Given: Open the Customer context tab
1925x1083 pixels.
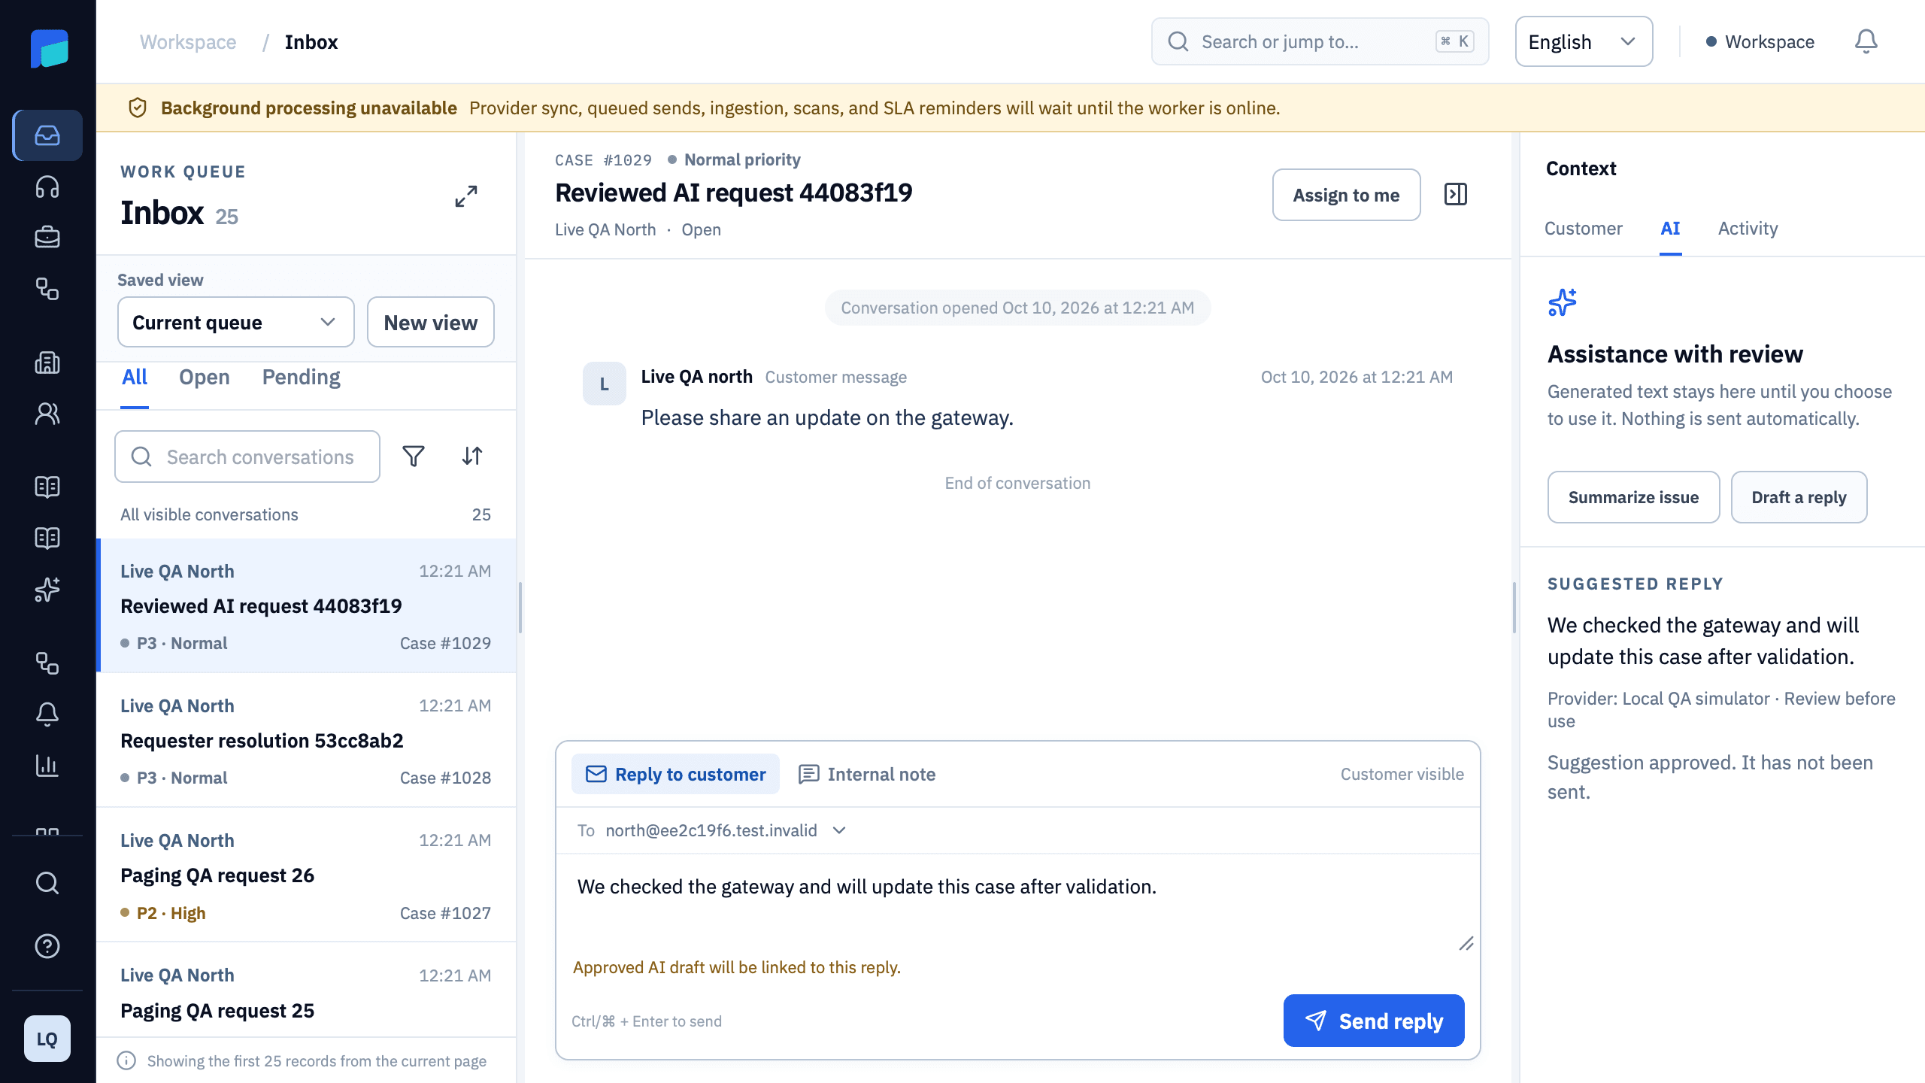Looking at the screenshot, I should [x=1584, y=228].
